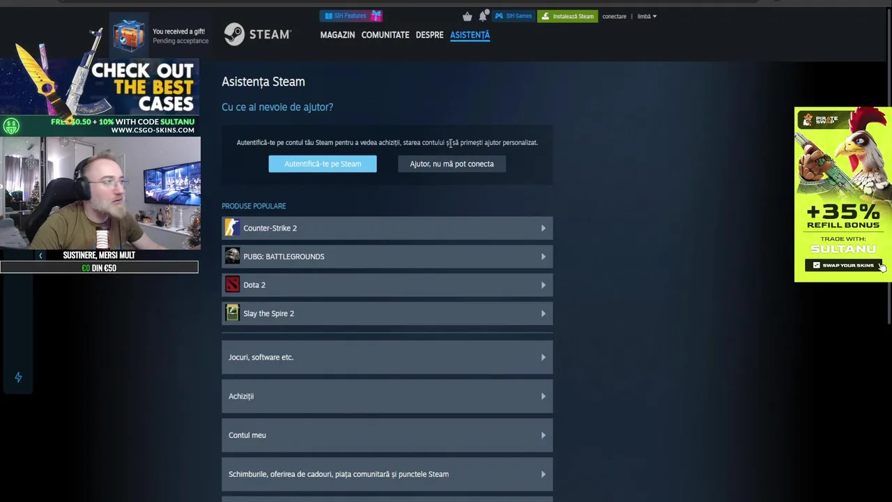Screen dimensions: 892x502
Task: Click the green dollar circle icon
Action: [10, 126]
